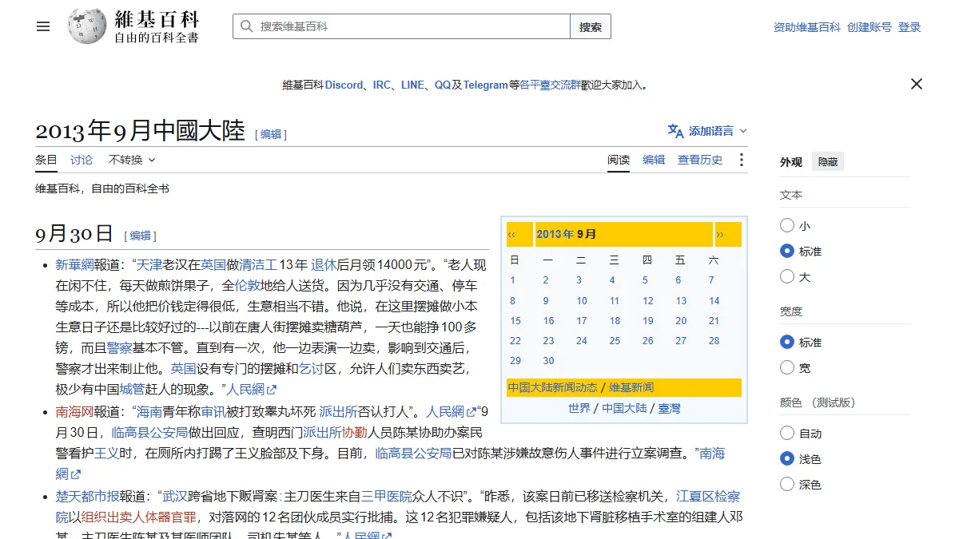
Task: Open 臺灣 link below calendar
Action: click(670, 408)
